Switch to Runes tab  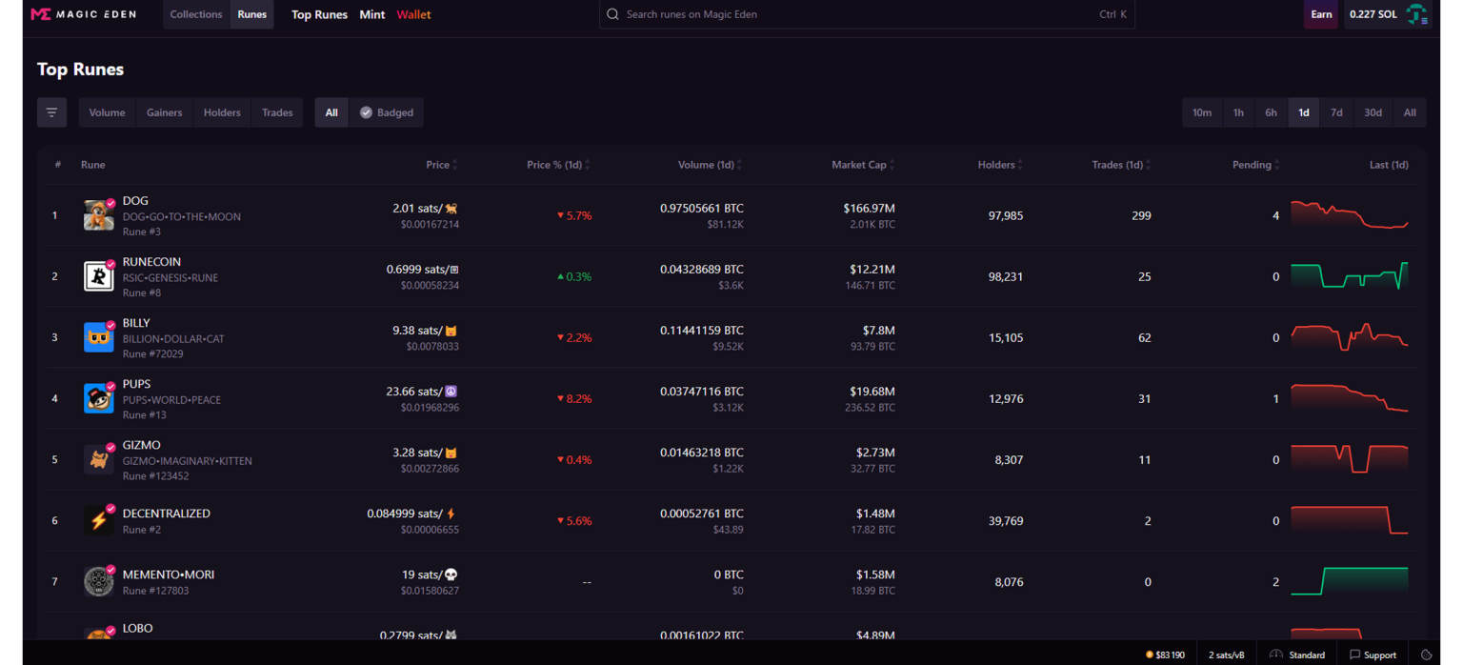[x=252, y=14]
